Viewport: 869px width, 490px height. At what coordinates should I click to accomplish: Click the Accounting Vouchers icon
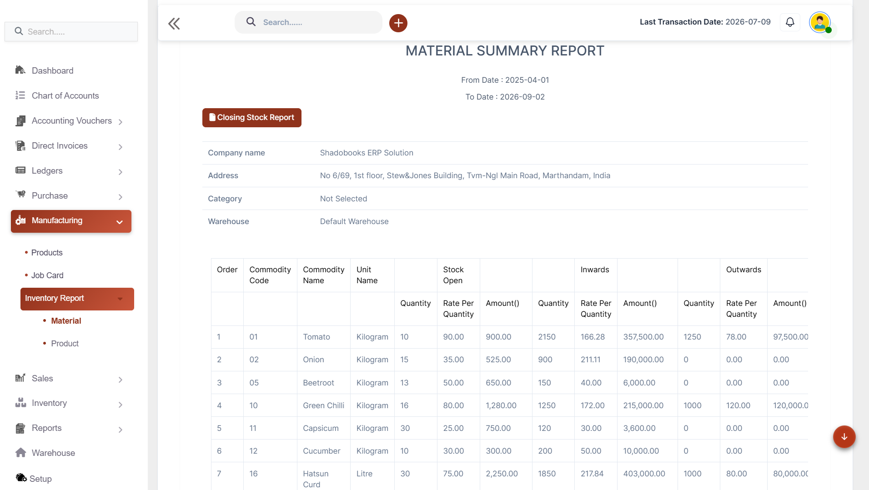(20, 120)
